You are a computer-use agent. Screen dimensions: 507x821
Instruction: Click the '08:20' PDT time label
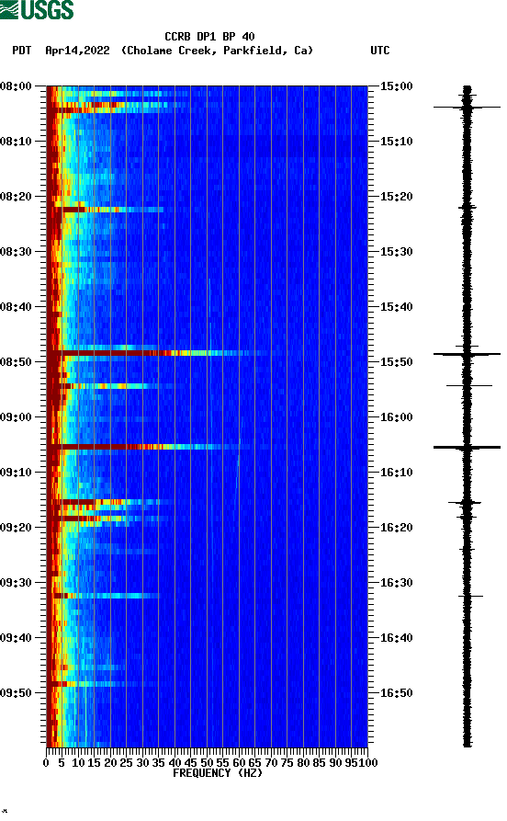click(16, 197)
